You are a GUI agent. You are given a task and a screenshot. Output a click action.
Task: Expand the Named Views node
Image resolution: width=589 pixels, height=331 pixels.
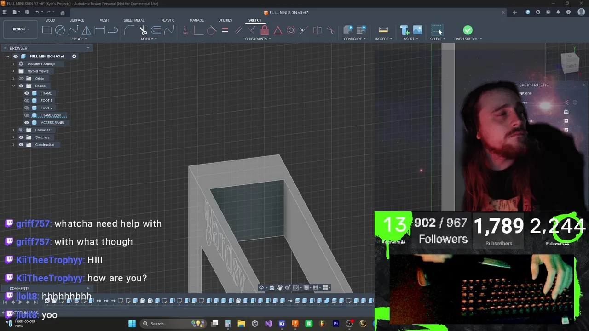click(13, 71)
